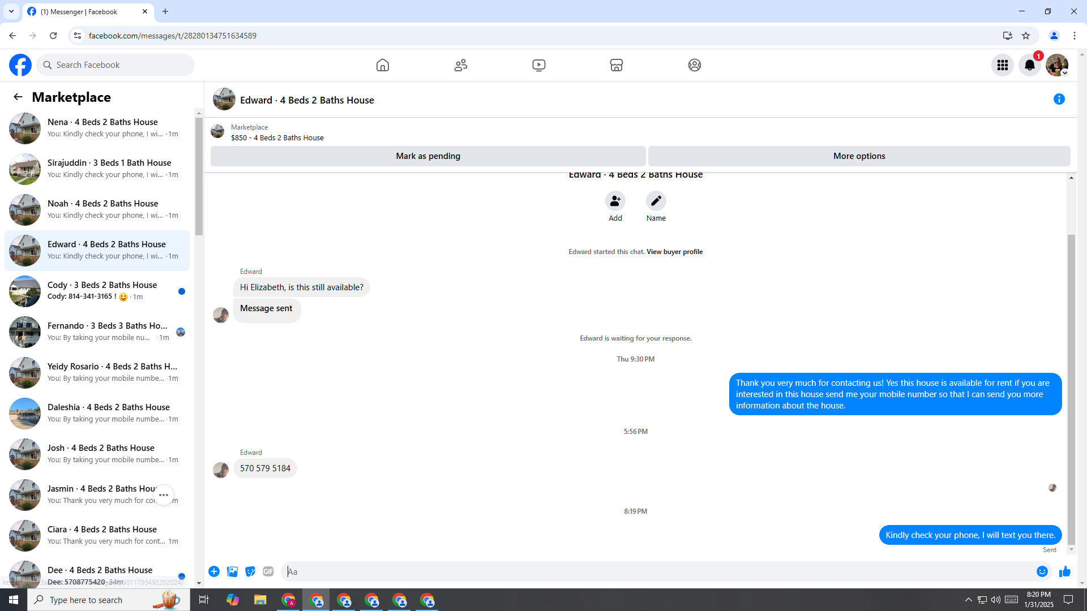
Task: Open the nine-dot Menu grid icon
Action: click(x=1003, y=65)
